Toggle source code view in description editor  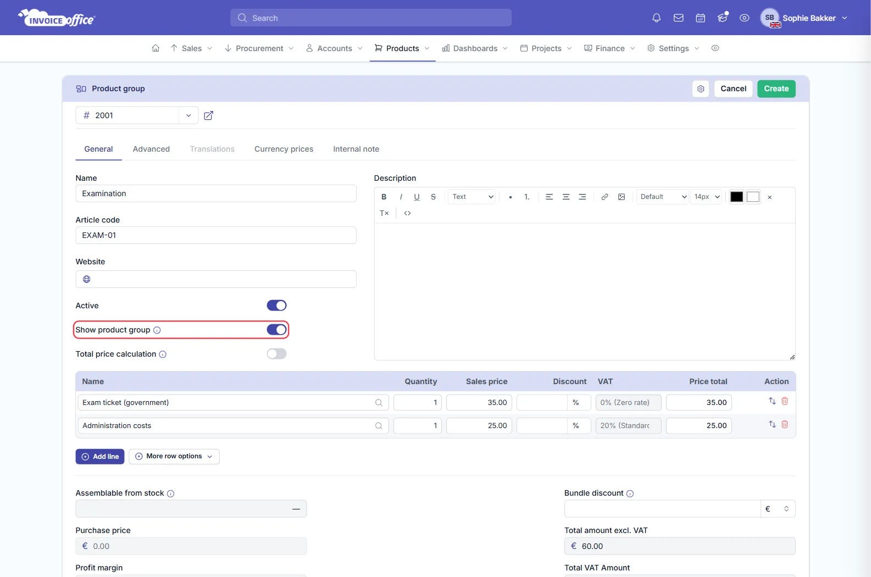[407, 213]
